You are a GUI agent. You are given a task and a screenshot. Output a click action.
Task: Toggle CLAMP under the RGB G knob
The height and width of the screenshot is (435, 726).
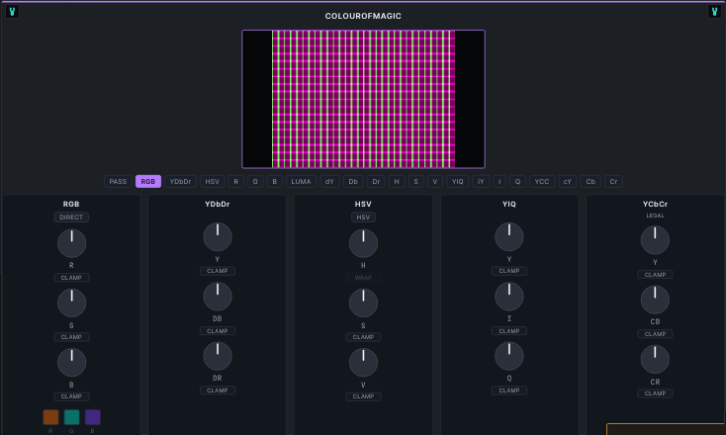pos(71,337)
